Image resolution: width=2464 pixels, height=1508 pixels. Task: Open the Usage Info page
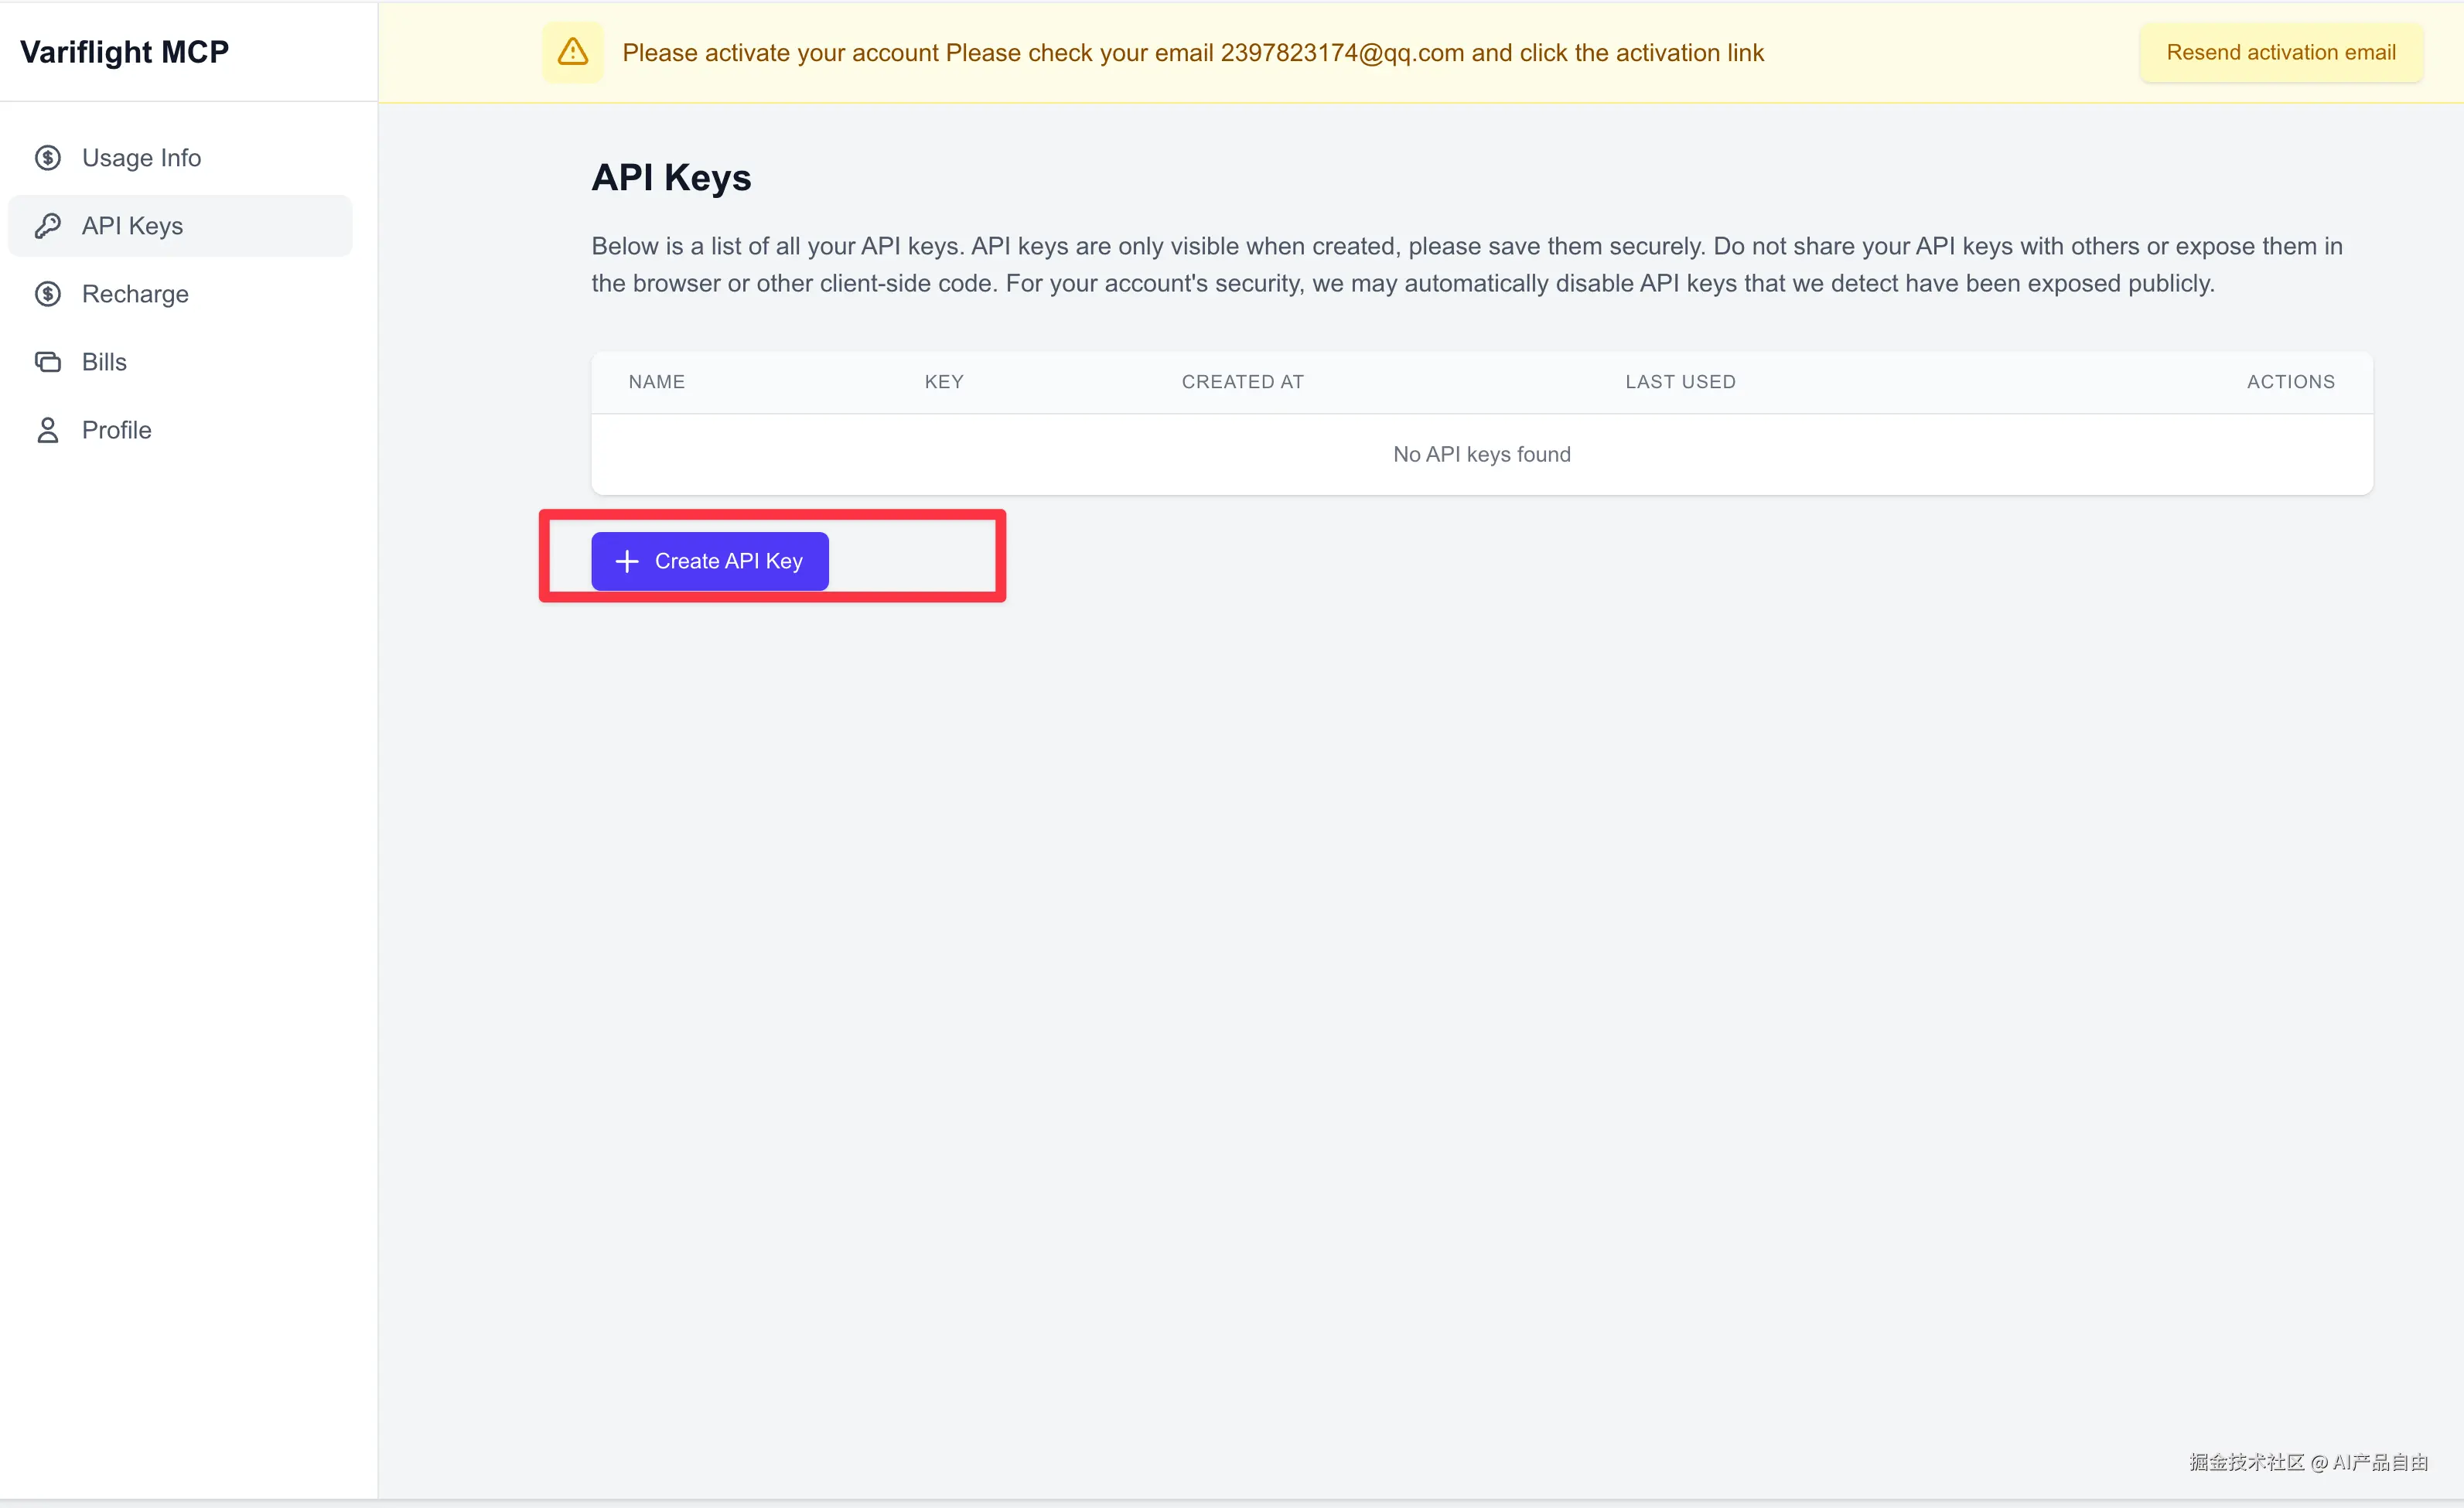[x=141, y=158]
